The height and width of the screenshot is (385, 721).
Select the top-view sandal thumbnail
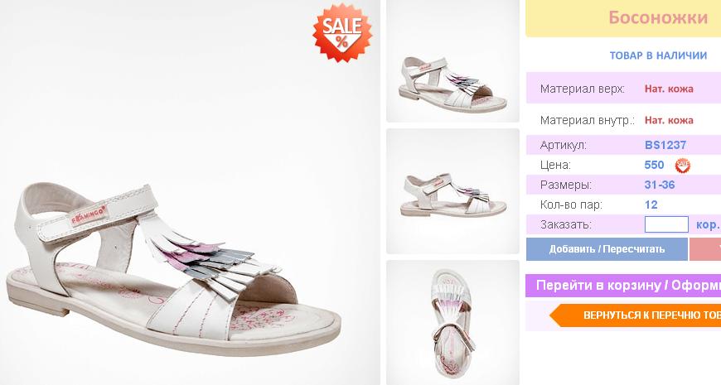(452, 323)
